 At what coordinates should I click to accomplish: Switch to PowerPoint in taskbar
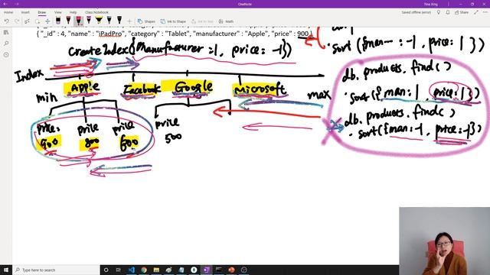tap(231, 270)
